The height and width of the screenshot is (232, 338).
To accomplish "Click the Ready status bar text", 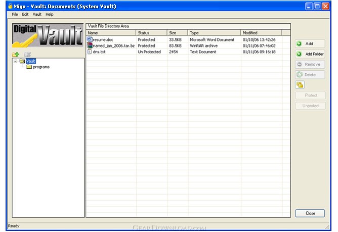I will coord(14,226).
